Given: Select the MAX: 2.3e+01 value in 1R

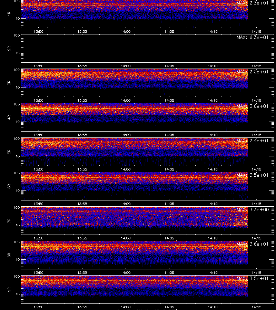Looking at the screenshot, I should tap(253, 3).
